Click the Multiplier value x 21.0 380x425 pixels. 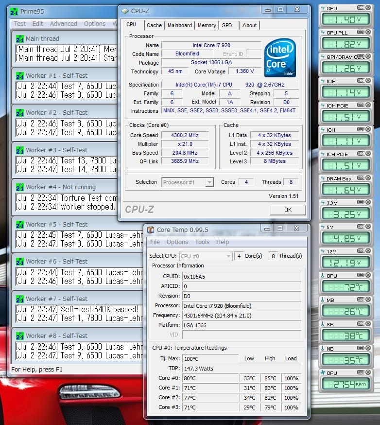click(x=185, y=144)
